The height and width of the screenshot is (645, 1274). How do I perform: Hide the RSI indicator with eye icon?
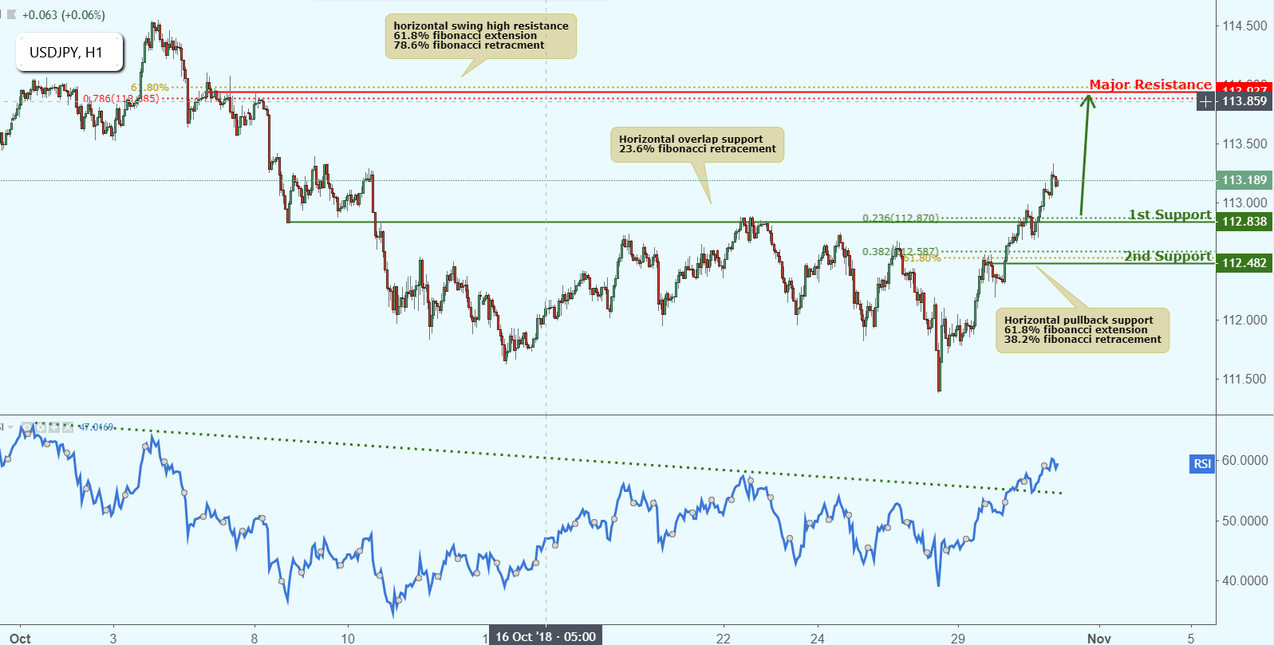click(27, 427)
